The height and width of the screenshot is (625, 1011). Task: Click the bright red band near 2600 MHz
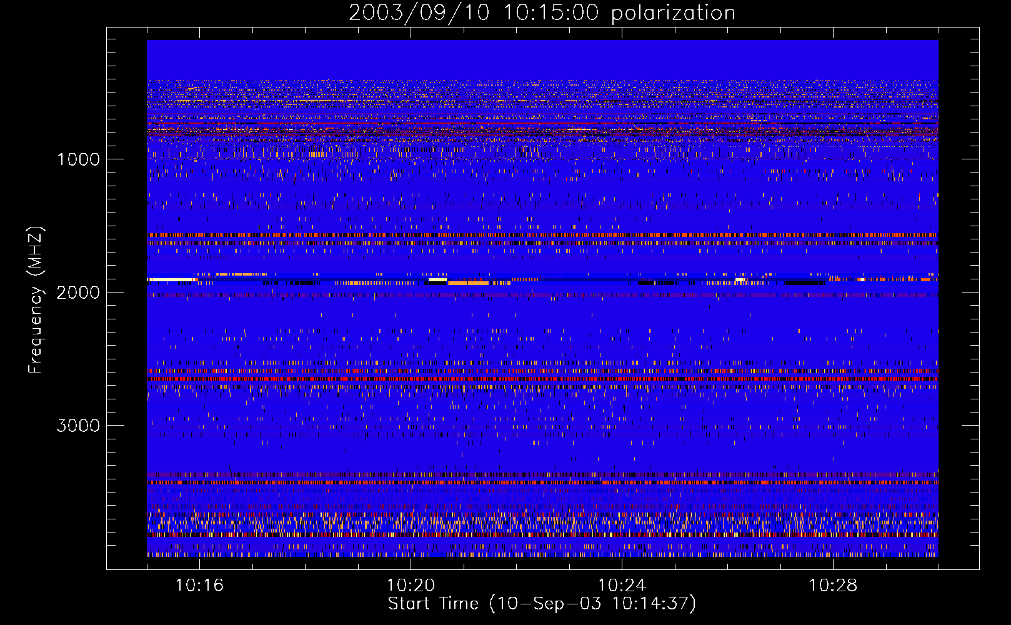(542, 379)
